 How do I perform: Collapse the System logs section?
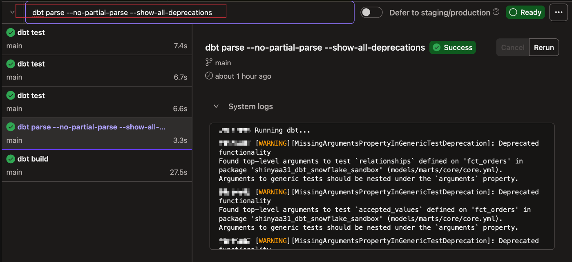click(216, 107)
